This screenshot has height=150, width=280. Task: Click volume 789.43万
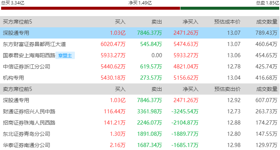[x=266, y=33]
